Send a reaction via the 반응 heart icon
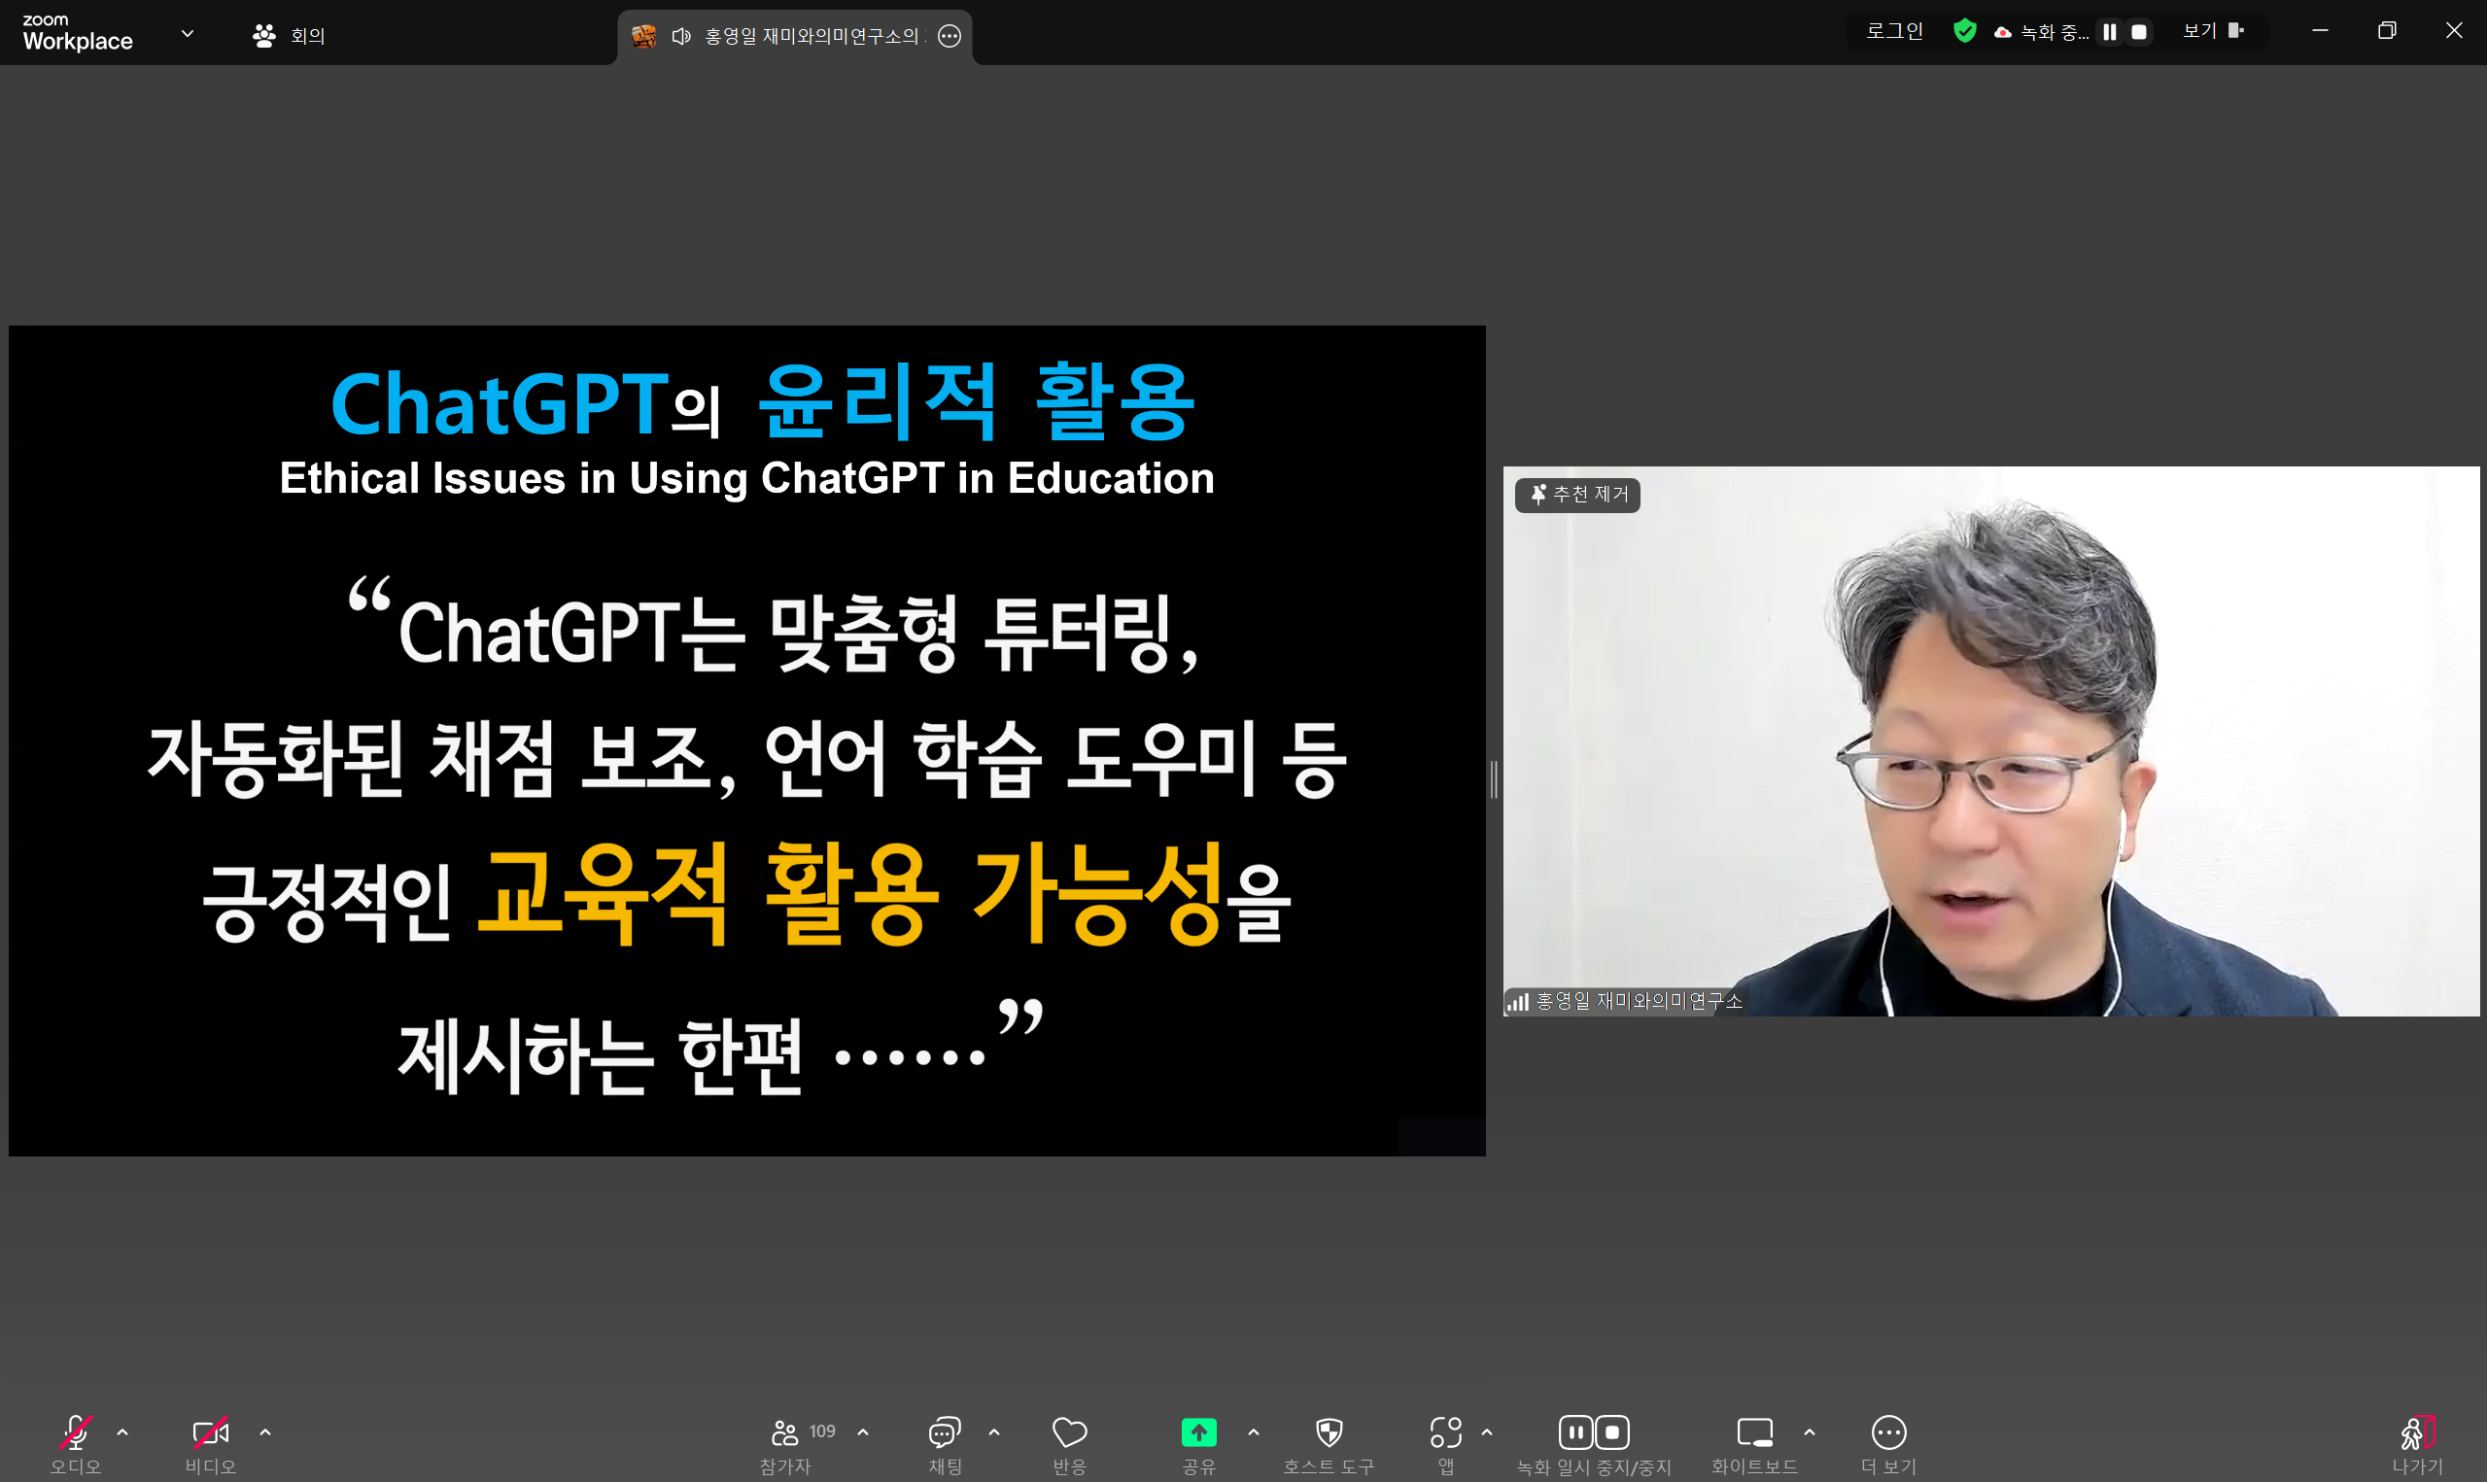Viewport: 2487px width, 1482px height. tap(1068, 1432)
